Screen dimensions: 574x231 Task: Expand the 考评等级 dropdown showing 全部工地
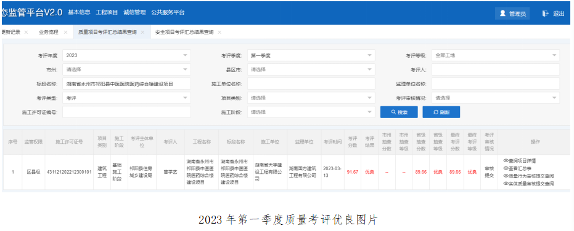[496, 55]
